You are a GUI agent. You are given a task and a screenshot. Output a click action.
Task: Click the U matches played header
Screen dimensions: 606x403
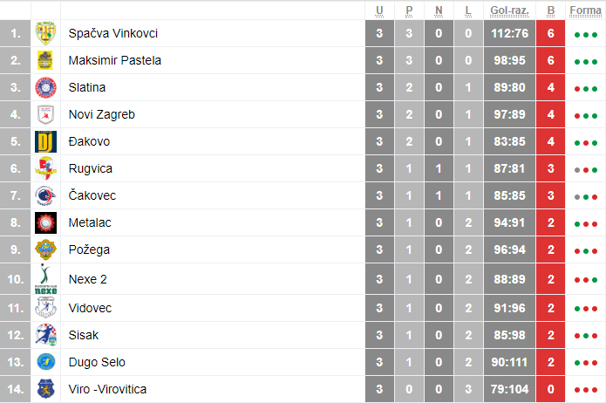379,10
